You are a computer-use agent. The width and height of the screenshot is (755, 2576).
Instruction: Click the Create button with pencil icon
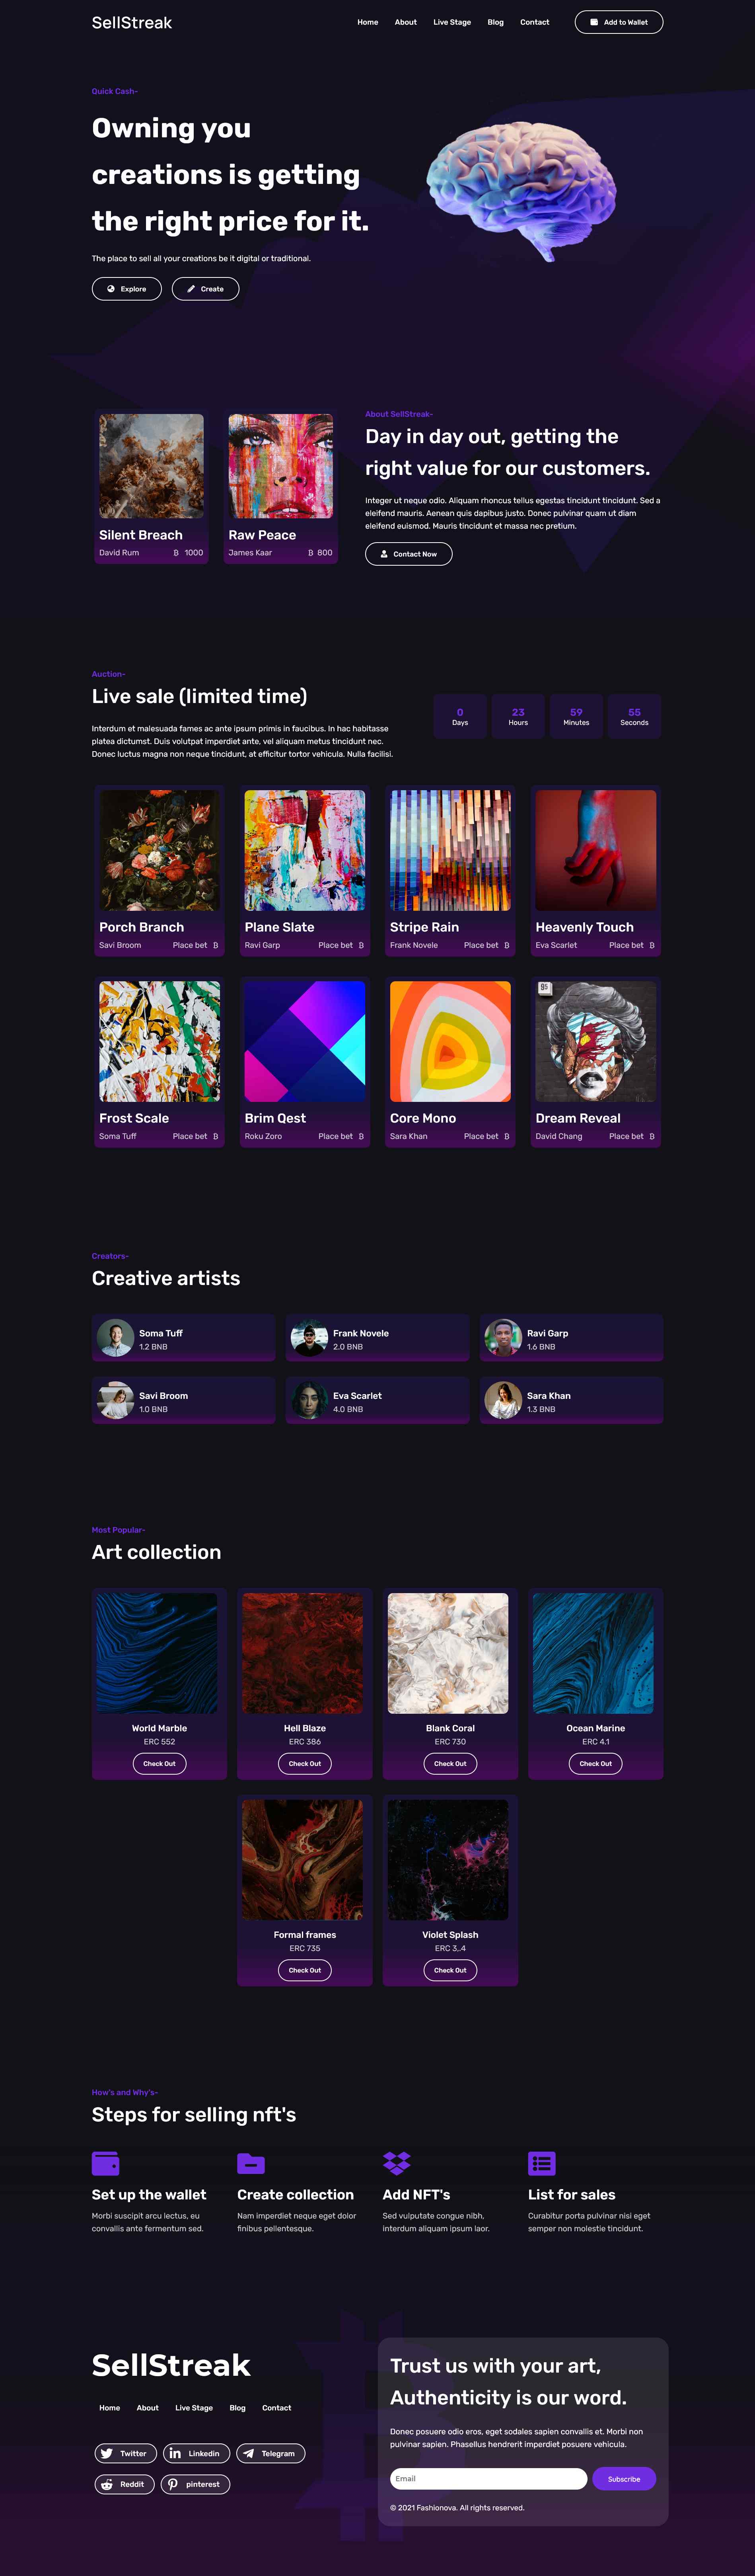[206, 289]
